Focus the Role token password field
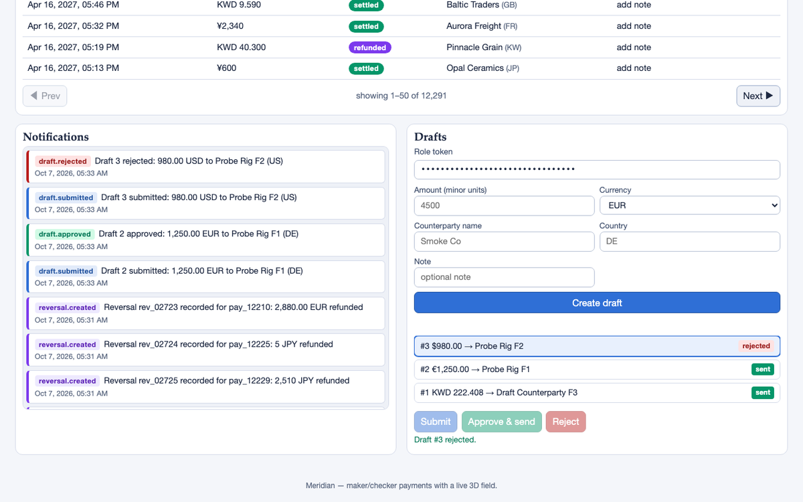Screen dimensions: 803x502 (597, 169)
